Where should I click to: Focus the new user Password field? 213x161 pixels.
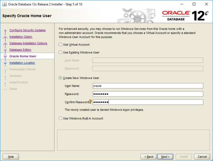[x=148, y=94]
